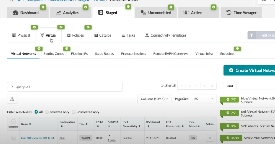
Task: Open the Static Routes tab
Action: [104, 54]
